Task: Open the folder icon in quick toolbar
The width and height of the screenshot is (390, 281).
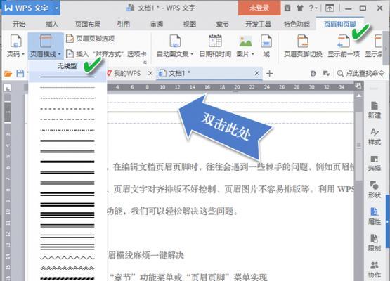Action: (x=8, y=74)
